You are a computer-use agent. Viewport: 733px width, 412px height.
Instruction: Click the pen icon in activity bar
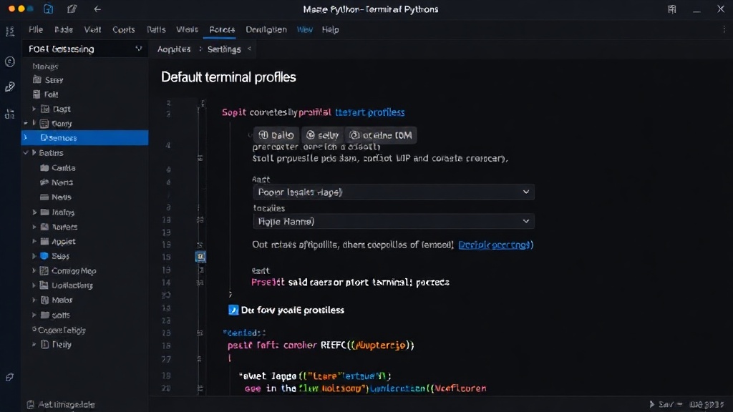click(x=10, y=87)
